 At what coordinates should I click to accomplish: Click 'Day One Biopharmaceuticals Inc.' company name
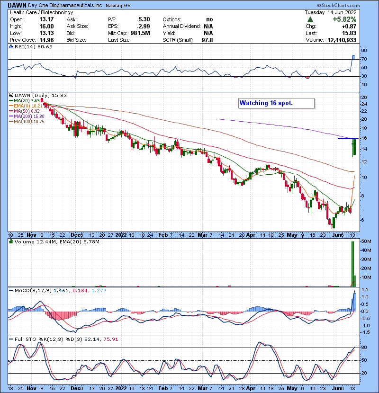tap(66, 5)
